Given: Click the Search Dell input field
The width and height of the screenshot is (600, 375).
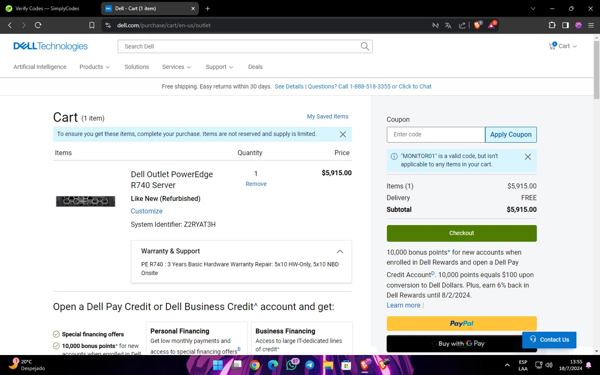Looking at the screenshot, I should (x=239, y=46).
